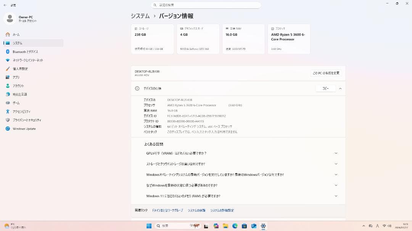This screenshot has width=412, height=231.
Task: Open Microsoft Store from the taskbar
Action: [x=245, y=226]
